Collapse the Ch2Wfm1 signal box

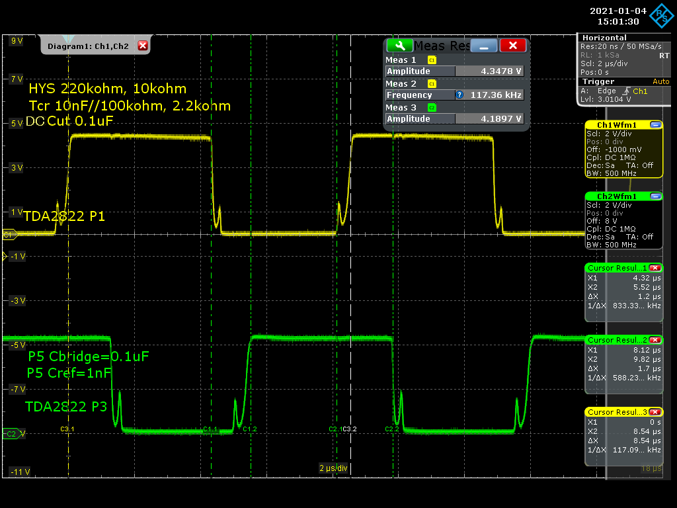tap(655, 196)
